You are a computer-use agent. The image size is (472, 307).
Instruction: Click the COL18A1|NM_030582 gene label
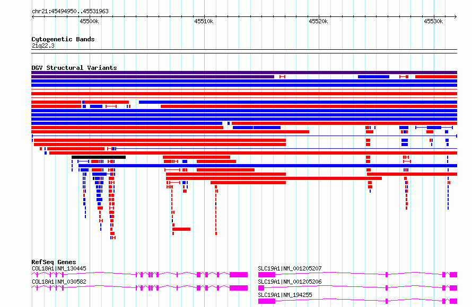click(x=59, y=282)
